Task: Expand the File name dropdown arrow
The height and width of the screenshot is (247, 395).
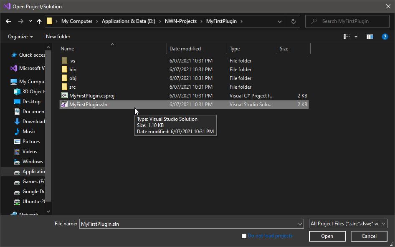Action: (300, 224)
